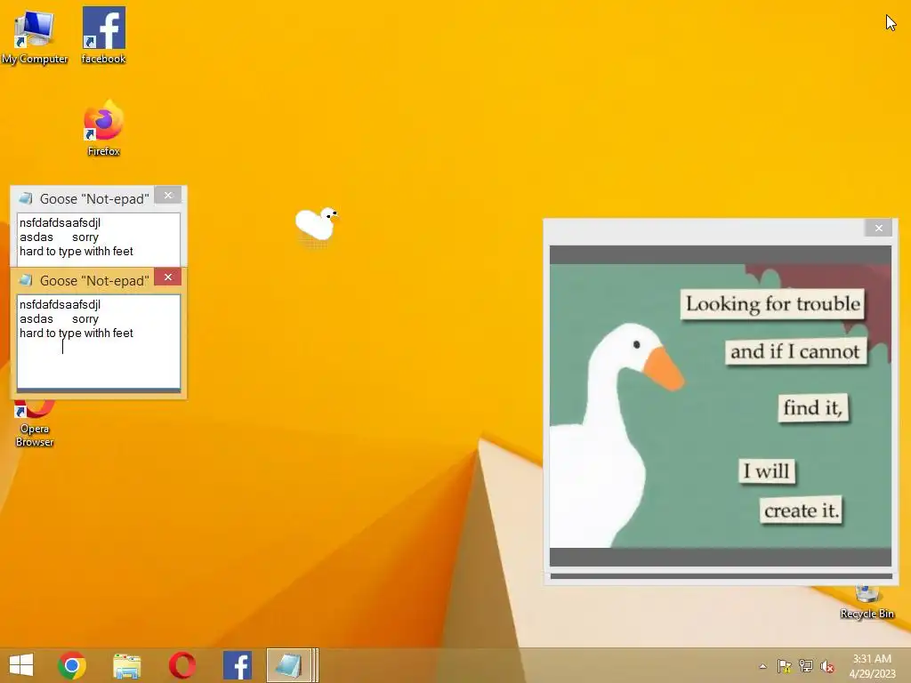Open File Explorer from the taskbar
The image size is (911, 683).
[x=126, y=665]
